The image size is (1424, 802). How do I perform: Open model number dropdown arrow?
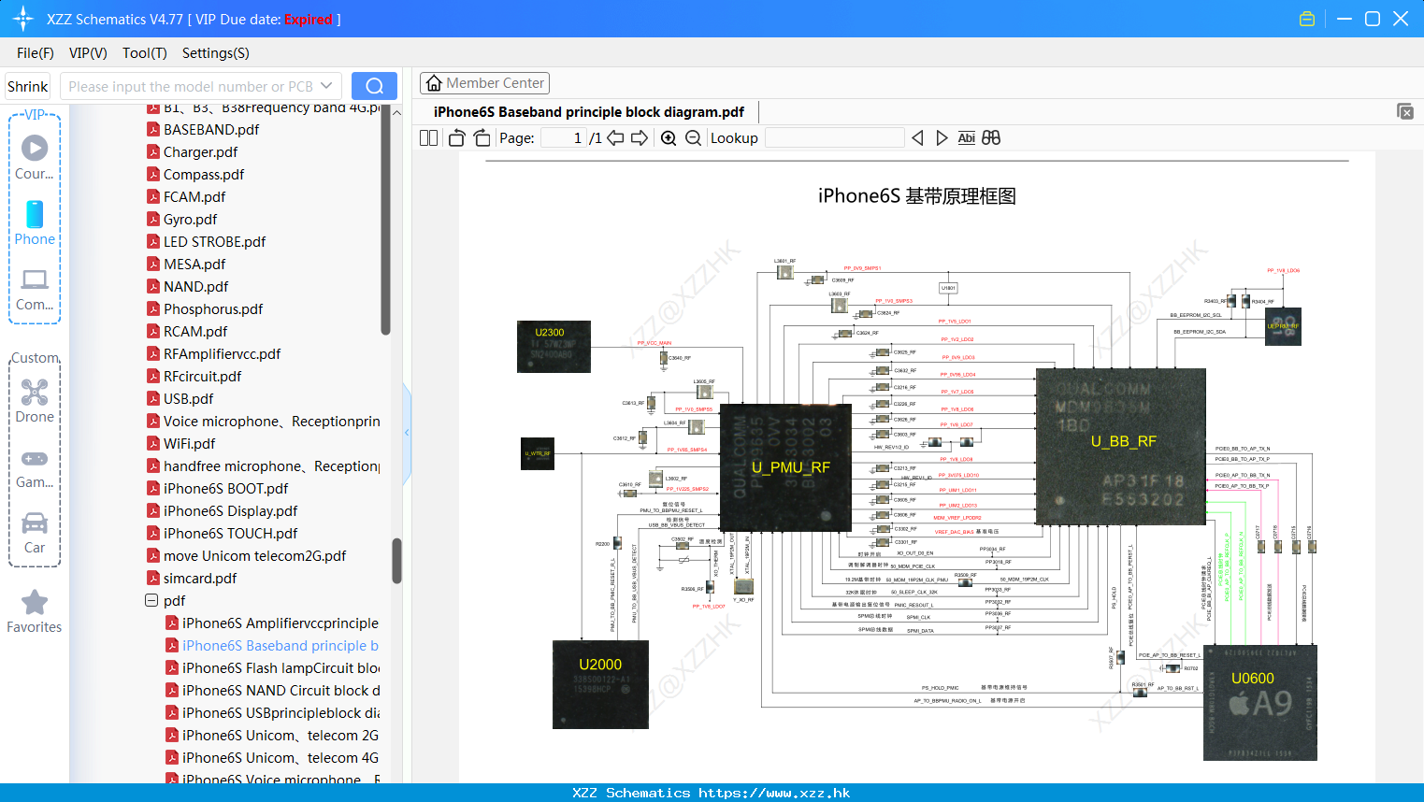click(326, 86)
